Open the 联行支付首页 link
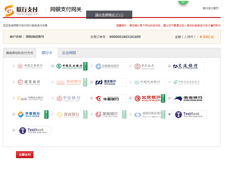 pos(210,8)
